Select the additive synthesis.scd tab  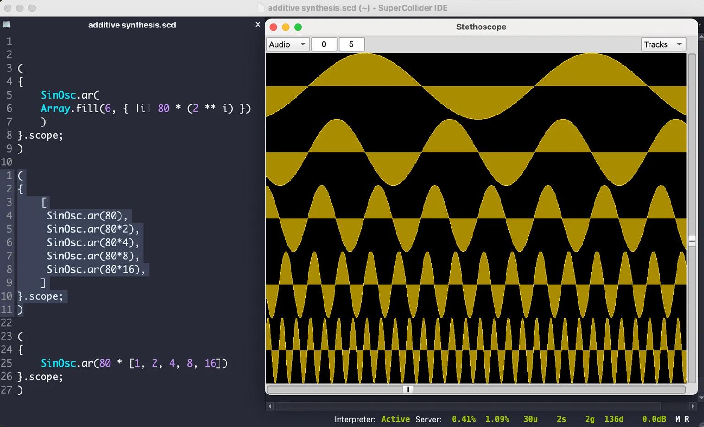click(x=132, y=25)
